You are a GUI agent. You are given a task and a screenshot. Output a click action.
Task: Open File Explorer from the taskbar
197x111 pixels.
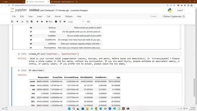tap(87, 109)
